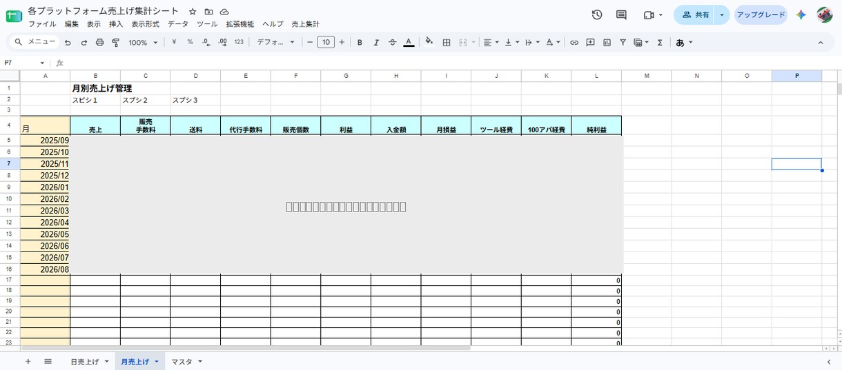
Task: Open share options dropdown arrow
Action: click(722, 14)
